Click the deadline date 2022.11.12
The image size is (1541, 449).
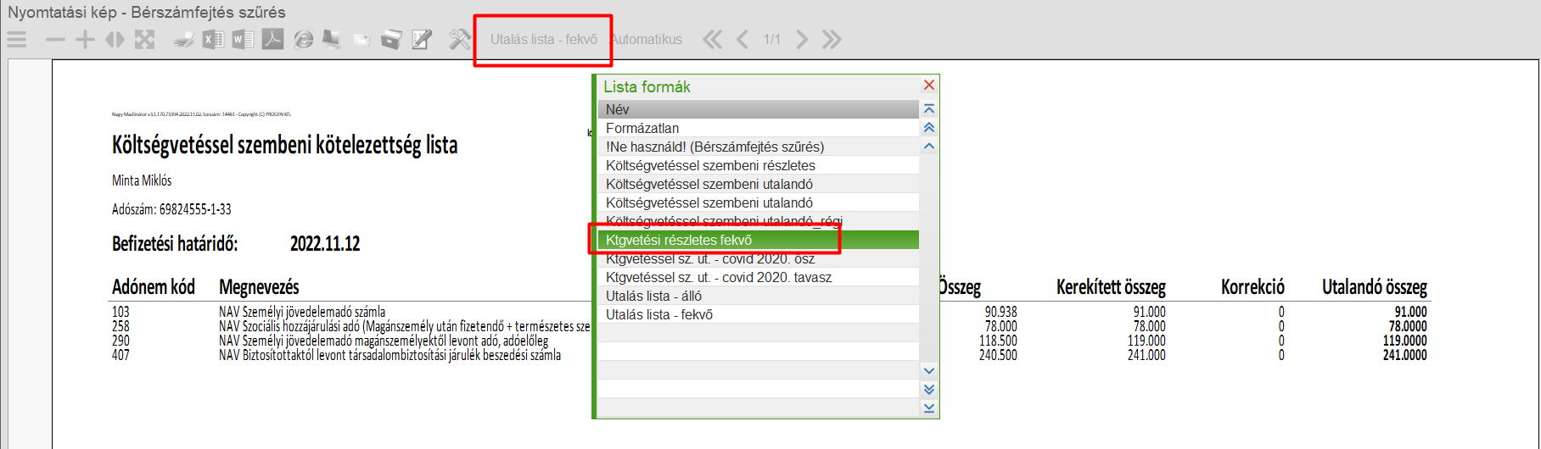(325, 244)
